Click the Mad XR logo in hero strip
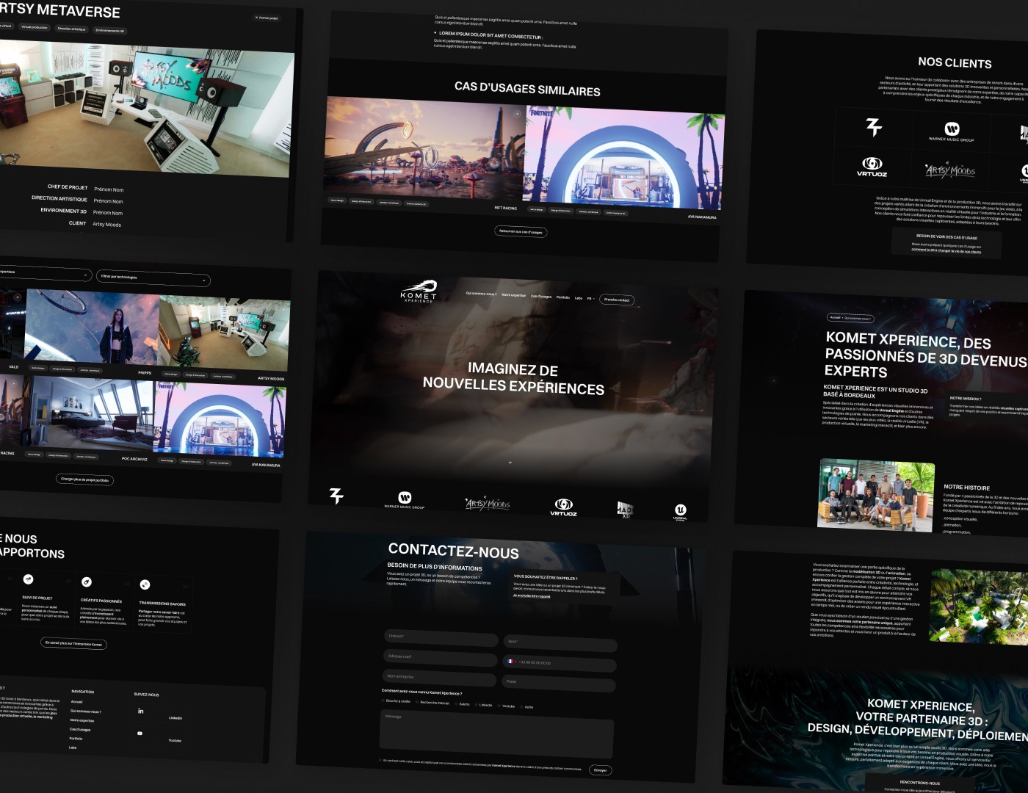1028x793 pixels. tap(624, 510)
